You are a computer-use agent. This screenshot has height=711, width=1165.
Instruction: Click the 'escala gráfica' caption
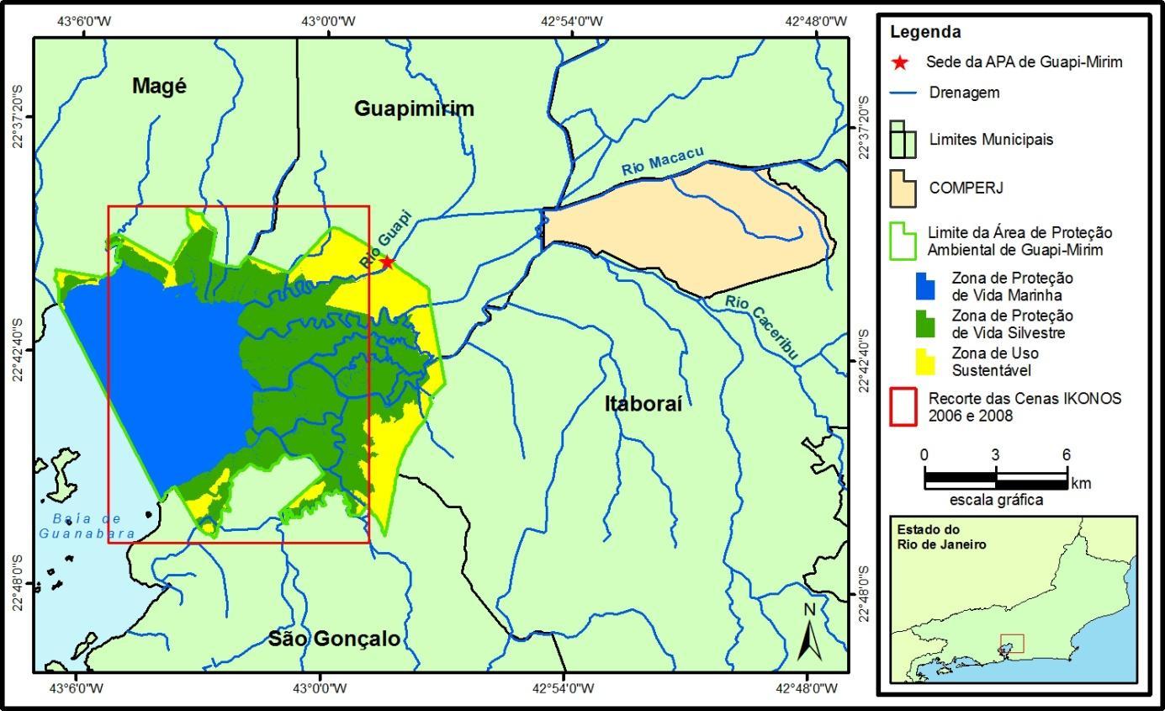[996, 500]
